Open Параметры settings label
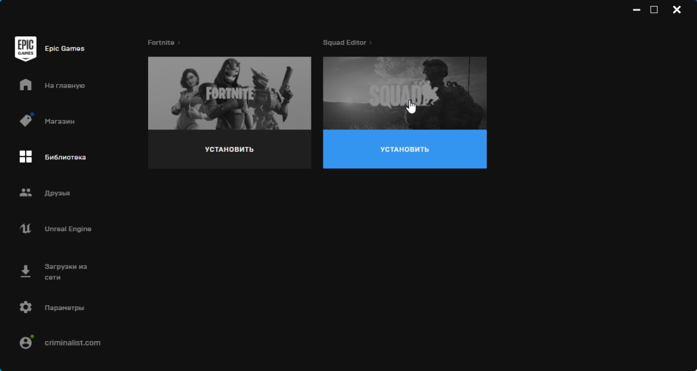The width and height of the screenshot is (697, 371). 64,308
